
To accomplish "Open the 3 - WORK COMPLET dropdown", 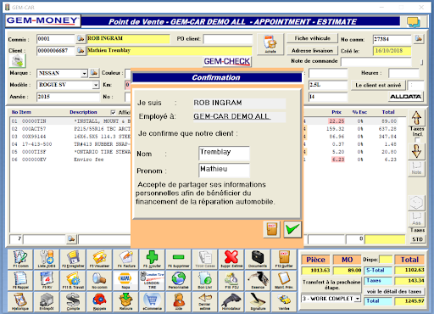I will coord(358,299).
